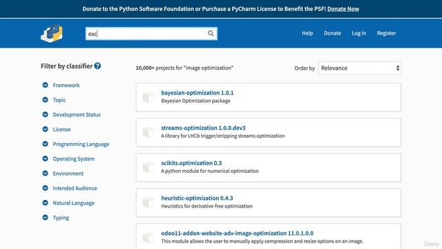Expand the Programming Language chevron
This screenshot has width=442, height=249.
point(45,144)
